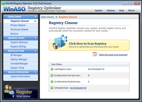The width and height of the screenshot is (142, 102).
Task: Collapse the System Information section header
Action: [x=21, y=72]
